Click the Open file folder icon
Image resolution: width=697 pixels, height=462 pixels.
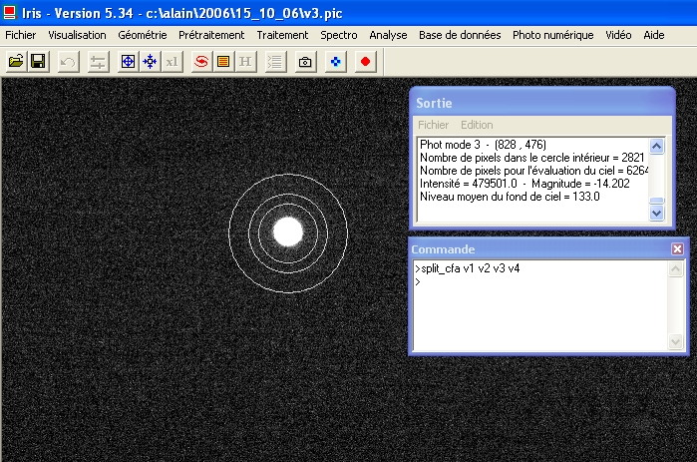tap(16, 61)
